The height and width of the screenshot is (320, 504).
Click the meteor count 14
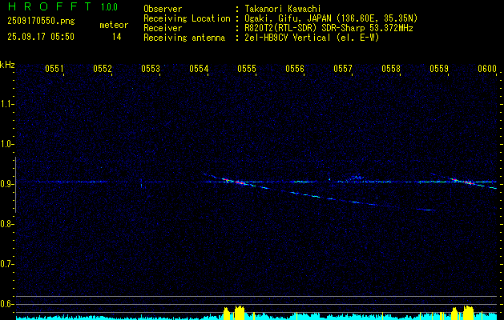pyautogui.click(x=117, y=37)
